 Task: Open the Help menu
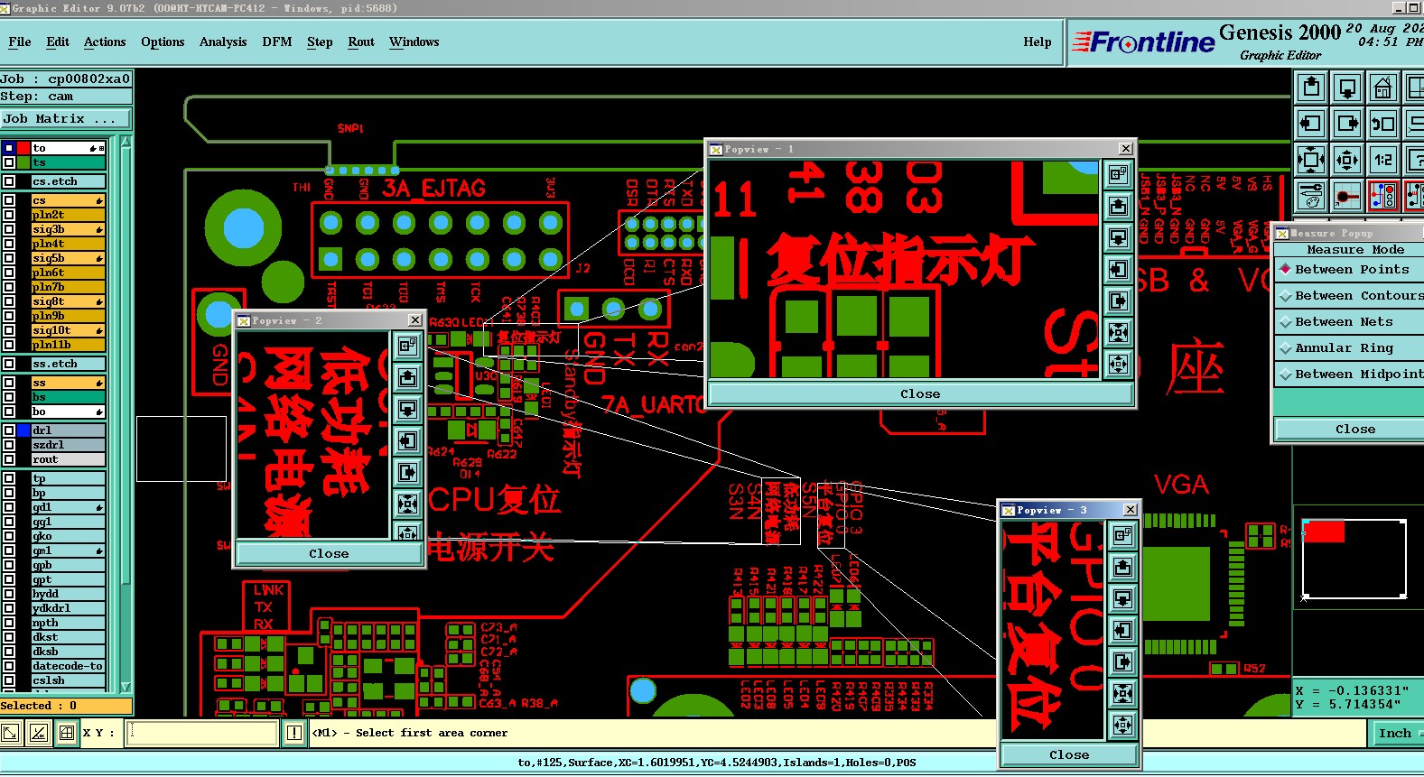coord(1038,42)
